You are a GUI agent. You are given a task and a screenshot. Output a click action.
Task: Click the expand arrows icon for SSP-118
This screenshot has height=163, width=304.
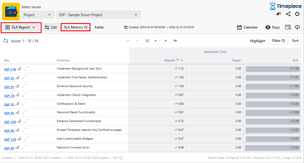tap(26, 69)
